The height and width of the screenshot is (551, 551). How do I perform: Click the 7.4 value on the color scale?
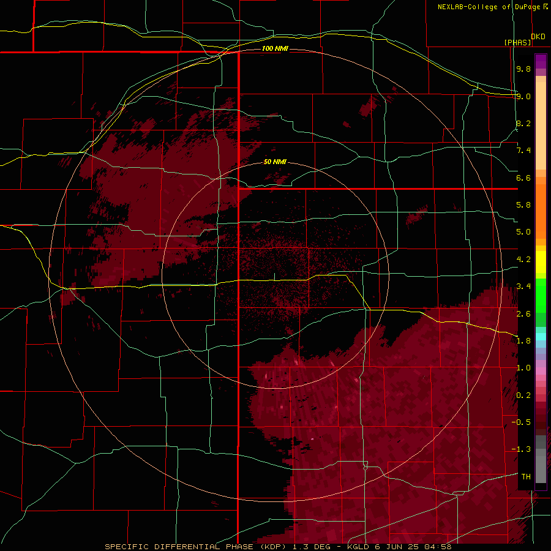[x=523, y=151]
